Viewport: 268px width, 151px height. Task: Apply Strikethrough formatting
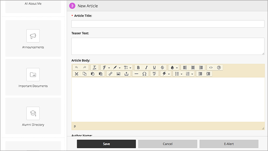[162, 68]
